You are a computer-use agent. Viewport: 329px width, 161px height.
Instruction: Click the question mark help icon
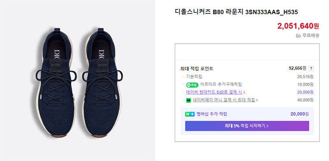click(311, 68)
